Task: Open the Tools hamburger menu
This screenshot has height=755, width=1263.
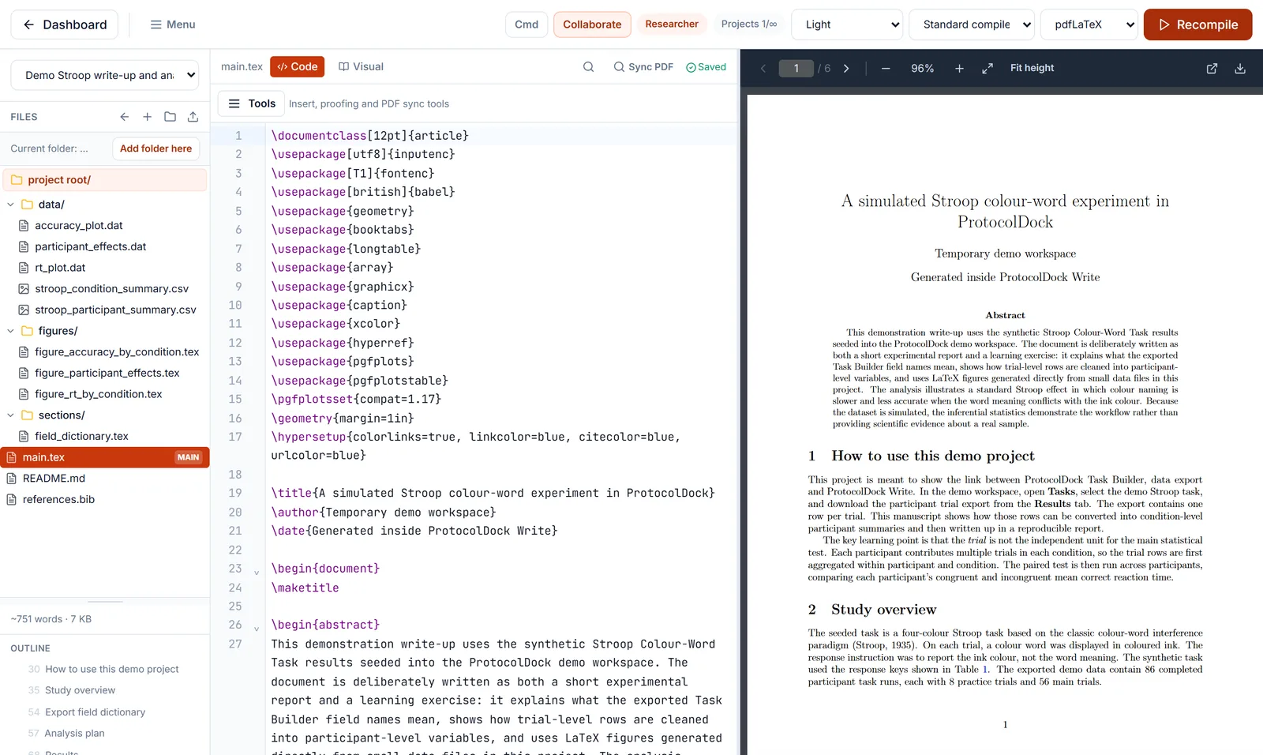Action: [252, 103]
